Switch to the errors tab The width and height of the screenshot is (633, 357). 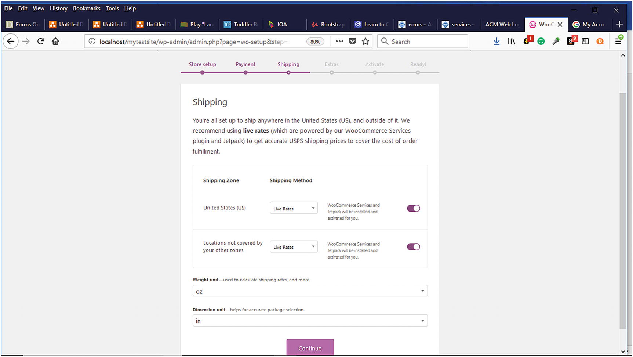click(x=415, y=25)
